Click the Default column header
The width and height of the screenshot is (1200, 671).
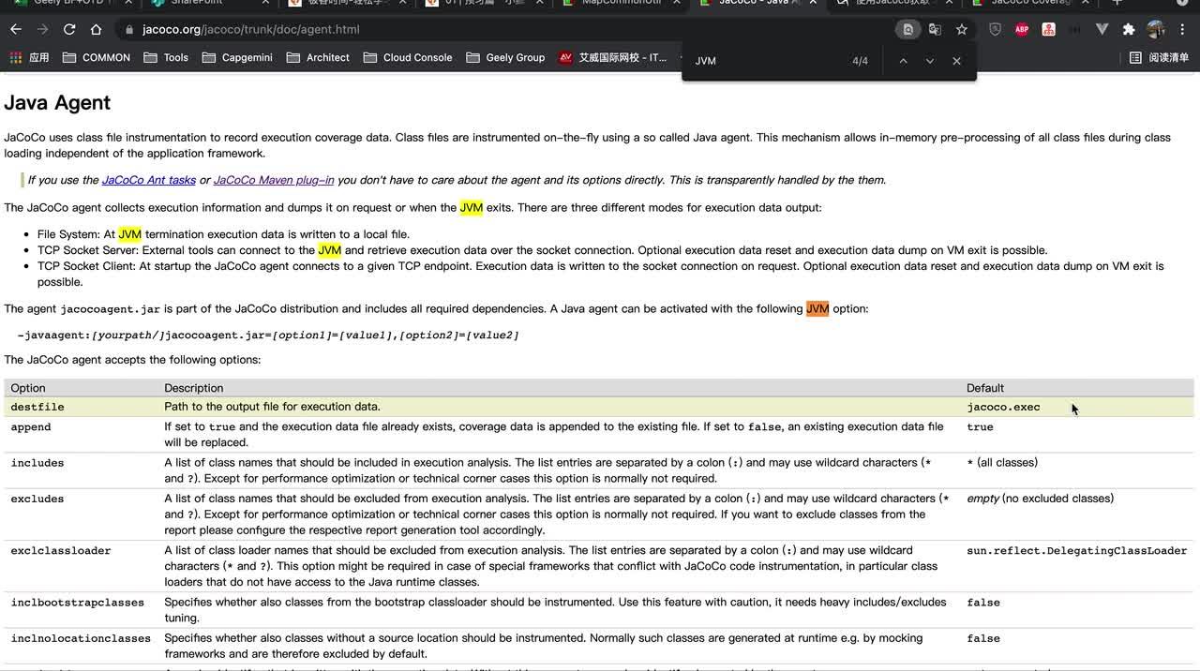point(985,388)
